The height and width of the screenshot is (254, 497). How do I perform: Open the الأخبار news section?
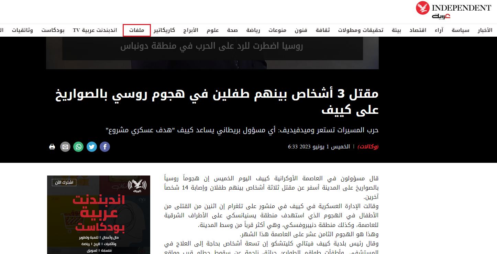pyautogui.click(x=485, y=30)
